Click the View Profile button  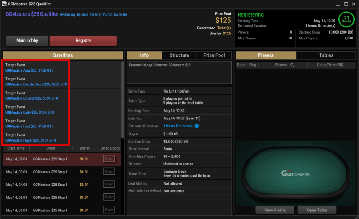[275, 210]
